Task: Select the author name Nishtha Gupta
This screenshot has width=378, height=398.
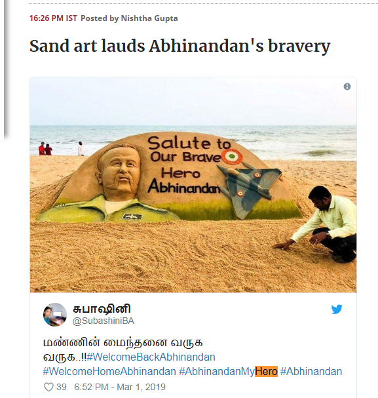Action: point(149,18)
